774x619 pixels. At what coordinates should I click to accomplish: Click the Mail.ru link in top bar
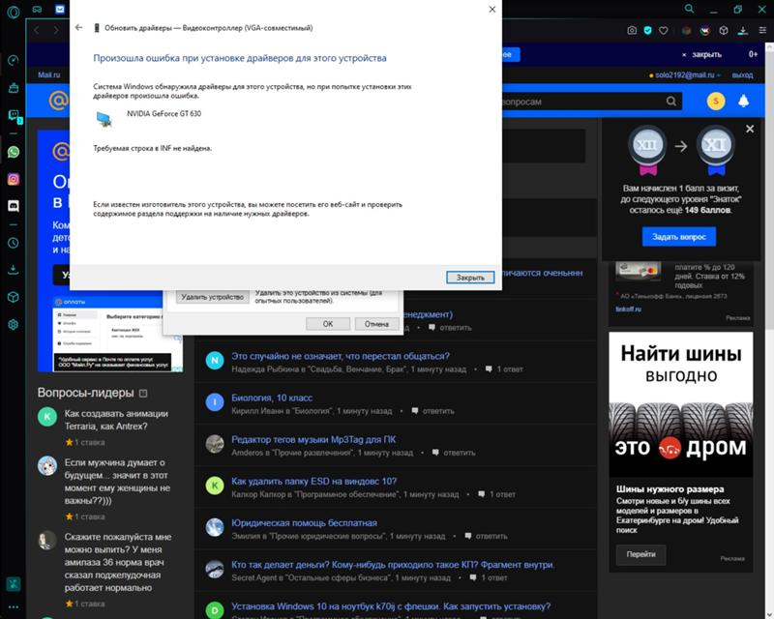coord(49,75)
